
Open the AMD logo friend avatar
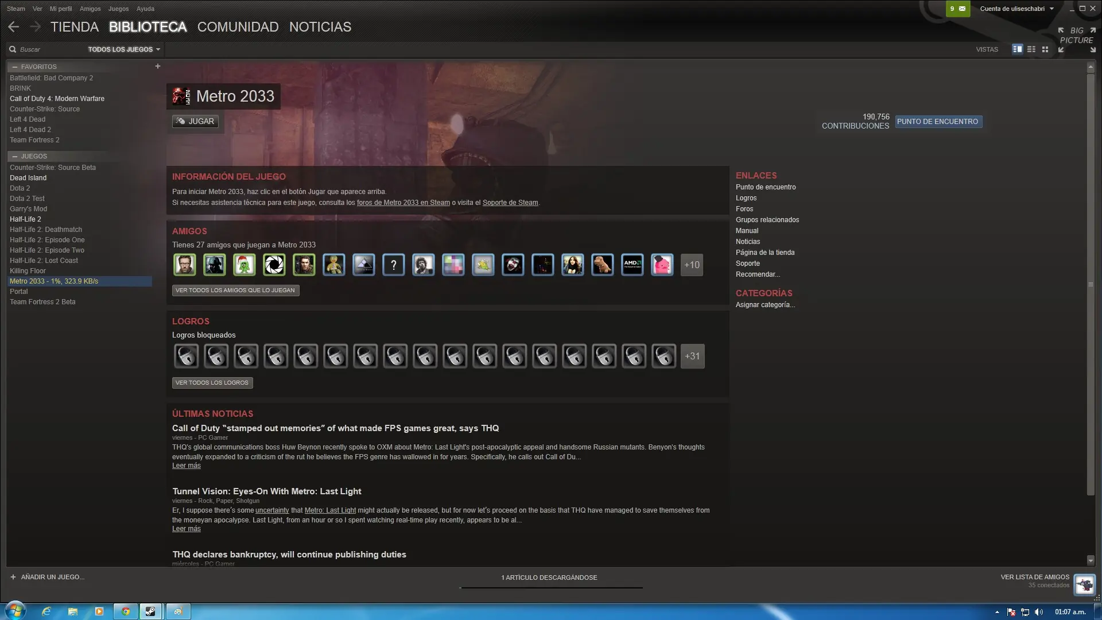coord(632,265)
